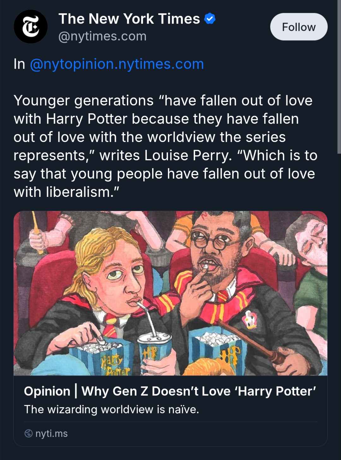
Task: Open The New York Times profile avatar
Action: [31, 27]
